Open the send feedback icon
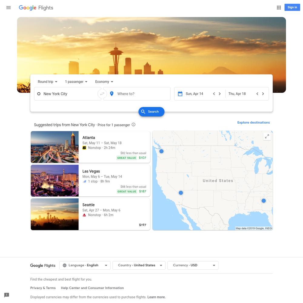 tap(7, 295)
